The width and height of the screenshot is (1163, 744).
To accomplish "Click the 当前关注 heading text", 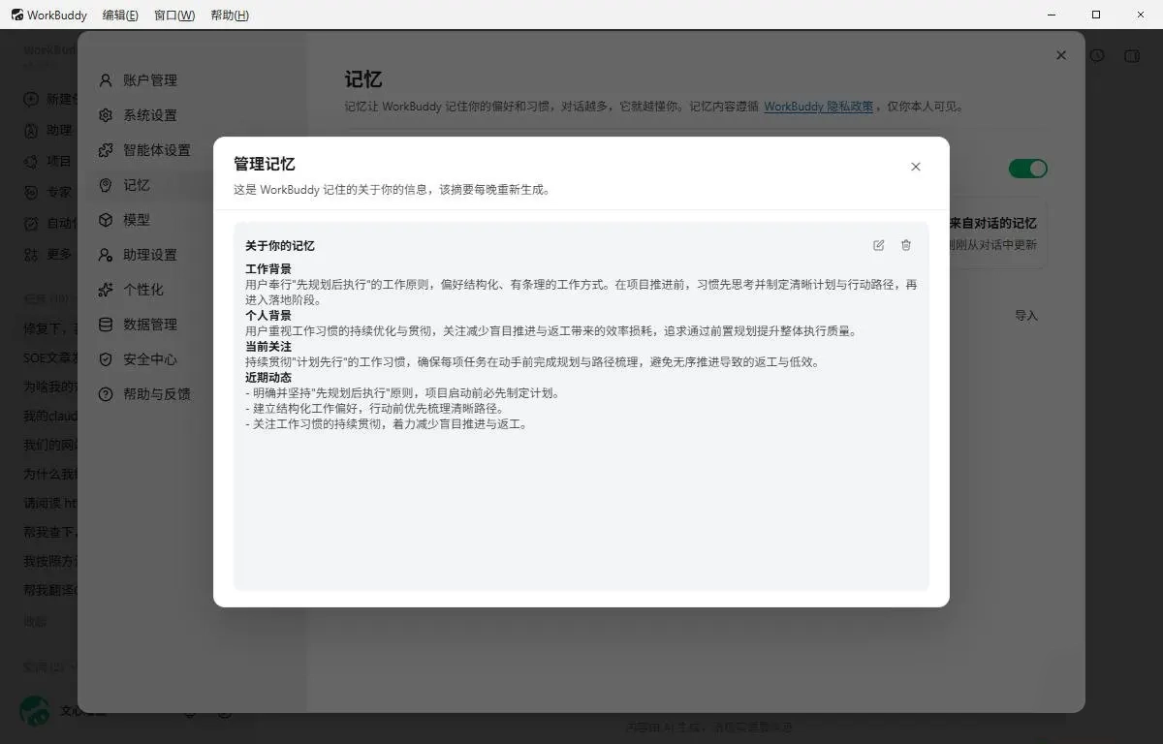I will pyautogui.click(x=268, y=347).
